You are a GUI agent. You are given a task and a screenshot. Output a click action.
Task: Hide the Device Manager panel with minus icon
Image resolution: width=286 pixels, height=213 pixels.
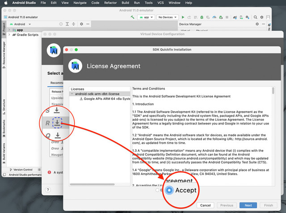263,24
